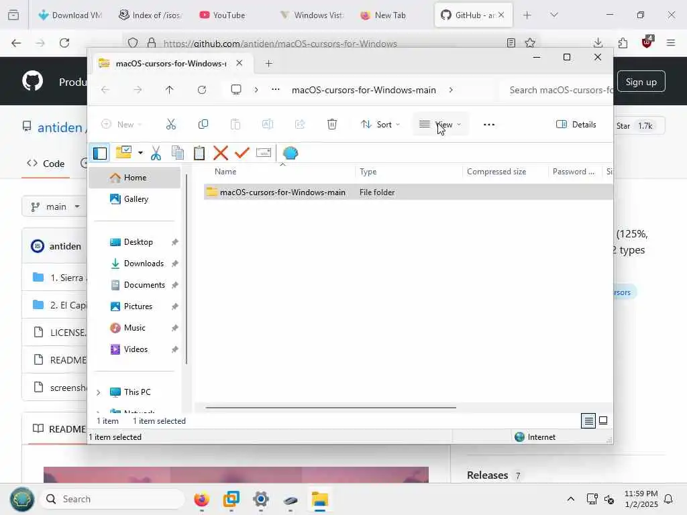
Task: Click the Cut scissors icon in Explorer command bar
Action: pos(171,124)
